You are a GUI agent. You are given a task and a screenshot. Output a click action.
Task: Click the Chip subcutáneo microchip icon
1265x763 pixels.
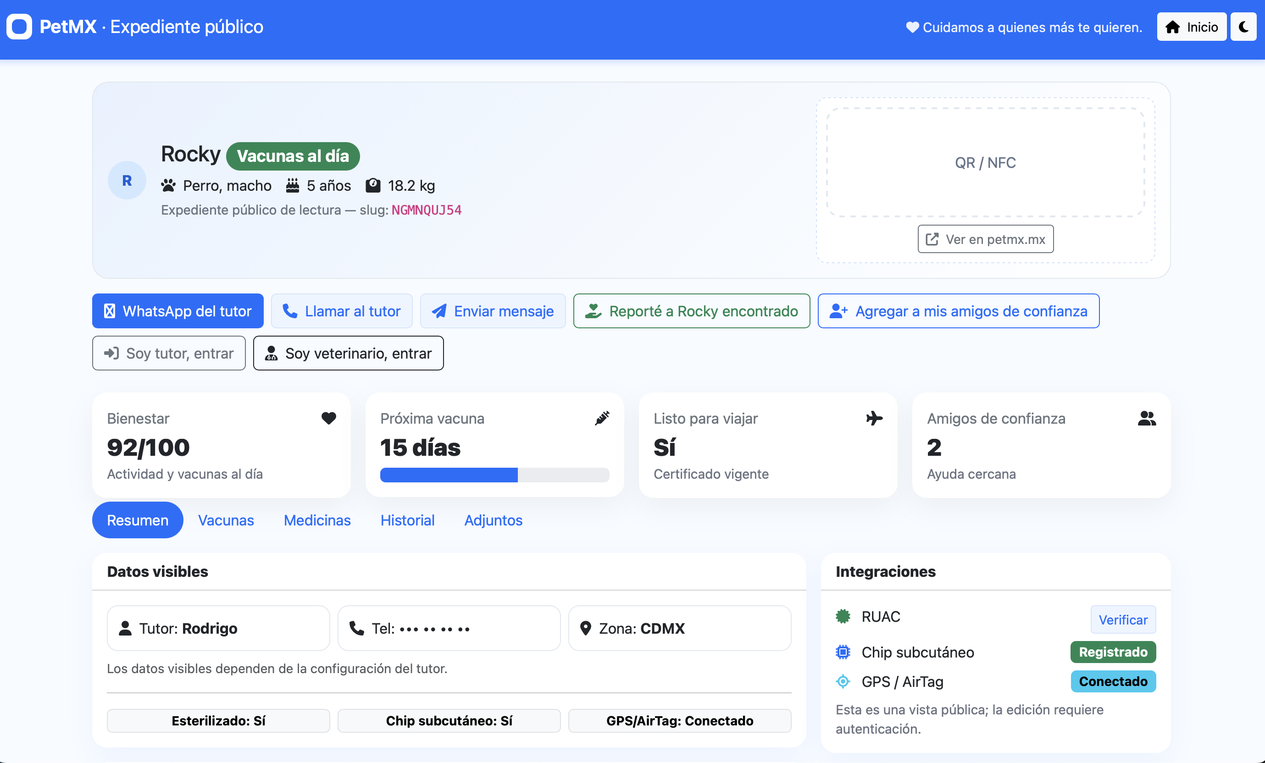pyautogui.click(x=843, y=652)
